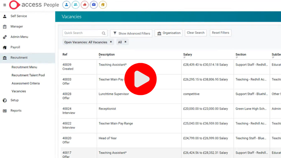This screenshot has height=158, width=281.
Task: Open the hamburger navigation menu
Action: pyautogui.click(x=5, y=5)
